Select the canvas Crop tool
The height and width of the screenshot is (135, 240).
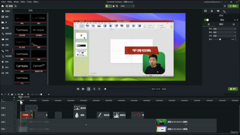pos(117,6)
